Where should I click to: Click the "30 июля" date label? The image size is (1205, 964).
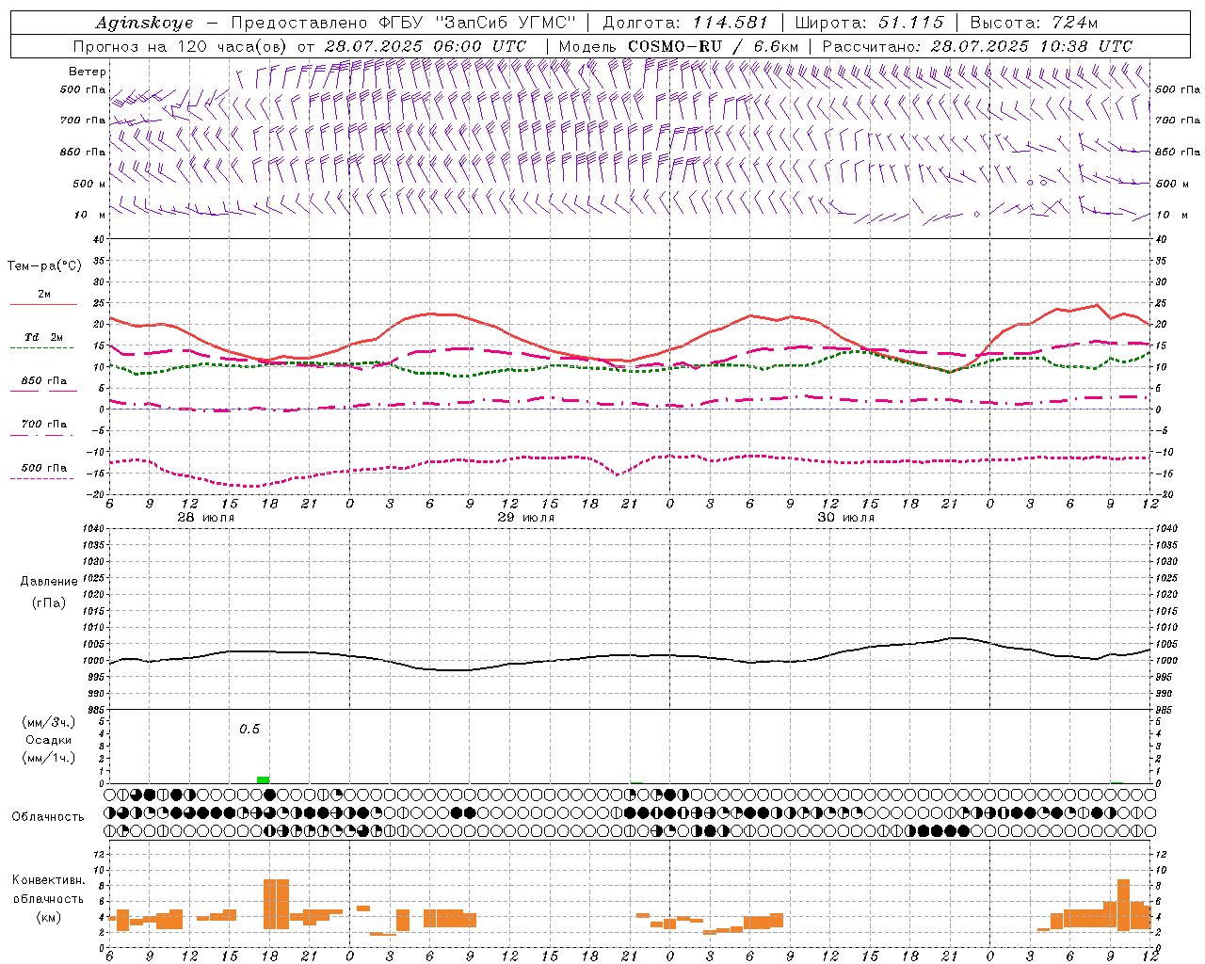846,518
